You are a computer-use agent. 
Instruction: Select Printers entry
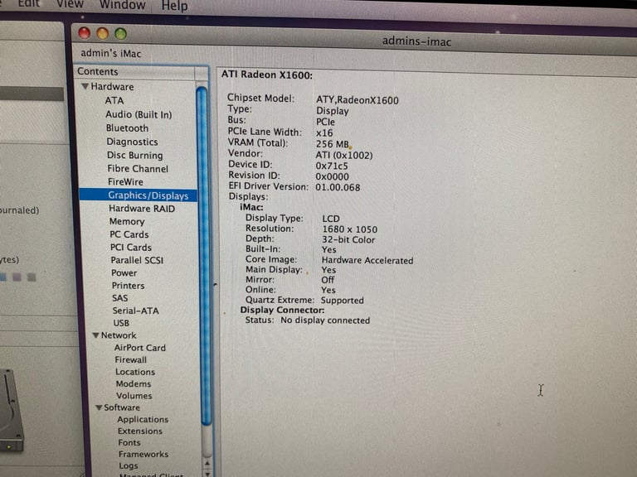[128, 286]
